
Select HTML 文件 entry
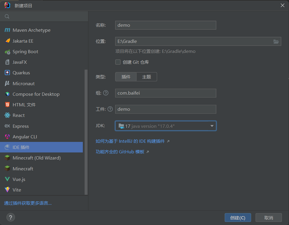[41, 105]
